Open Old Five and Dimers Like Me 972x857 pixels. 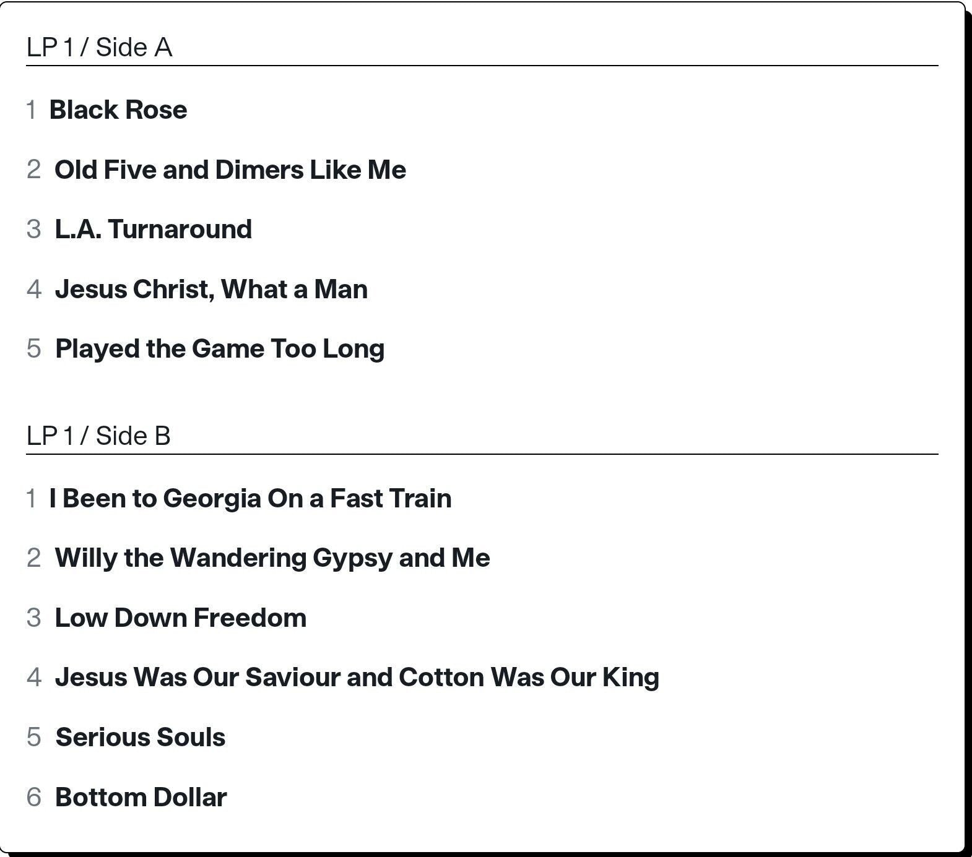click(x=230, y=170)
